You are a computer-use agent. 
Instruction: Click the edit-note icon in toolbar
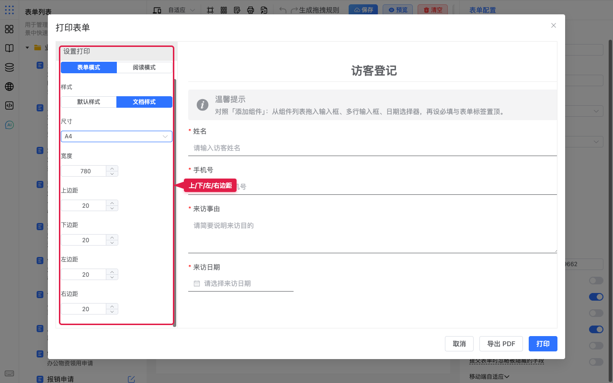pyautogui.click(x=237, y=10)
